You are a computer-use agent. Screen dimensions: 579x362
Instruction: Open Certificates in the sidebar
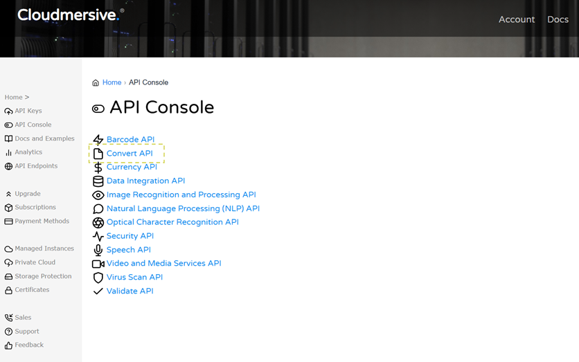coord(32,290)
